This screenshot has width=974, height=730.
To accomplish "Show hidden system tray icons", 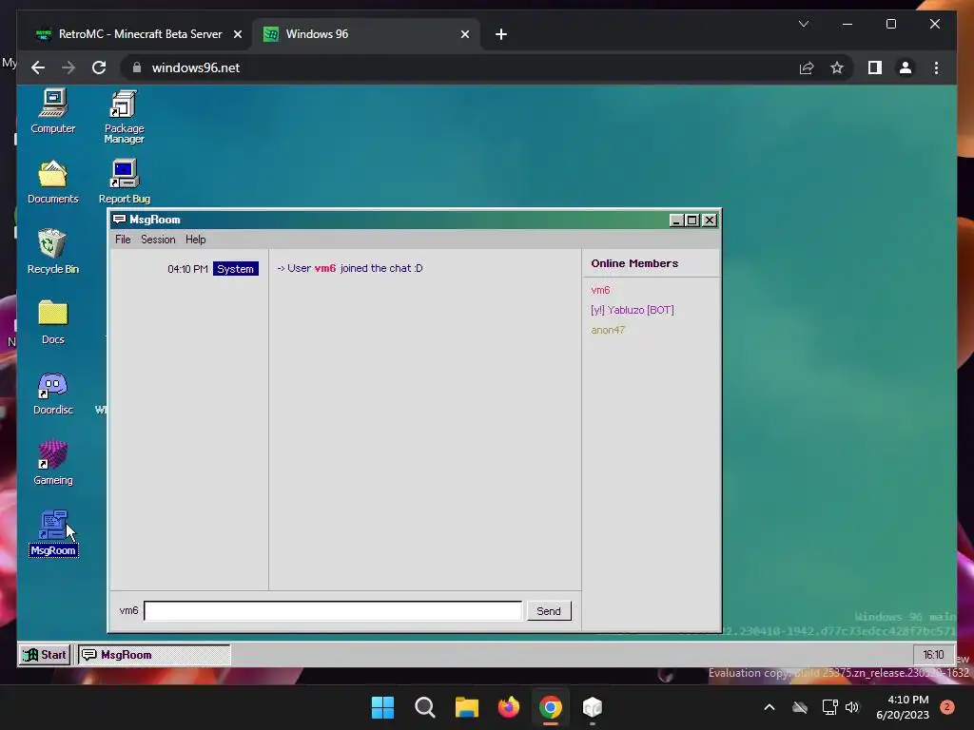I will click(x=769, y=707).
